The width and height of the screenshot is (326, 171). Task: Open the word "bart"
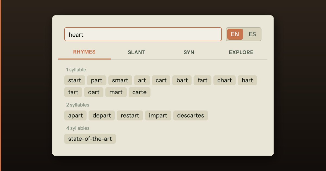click(x=182, y=80)
